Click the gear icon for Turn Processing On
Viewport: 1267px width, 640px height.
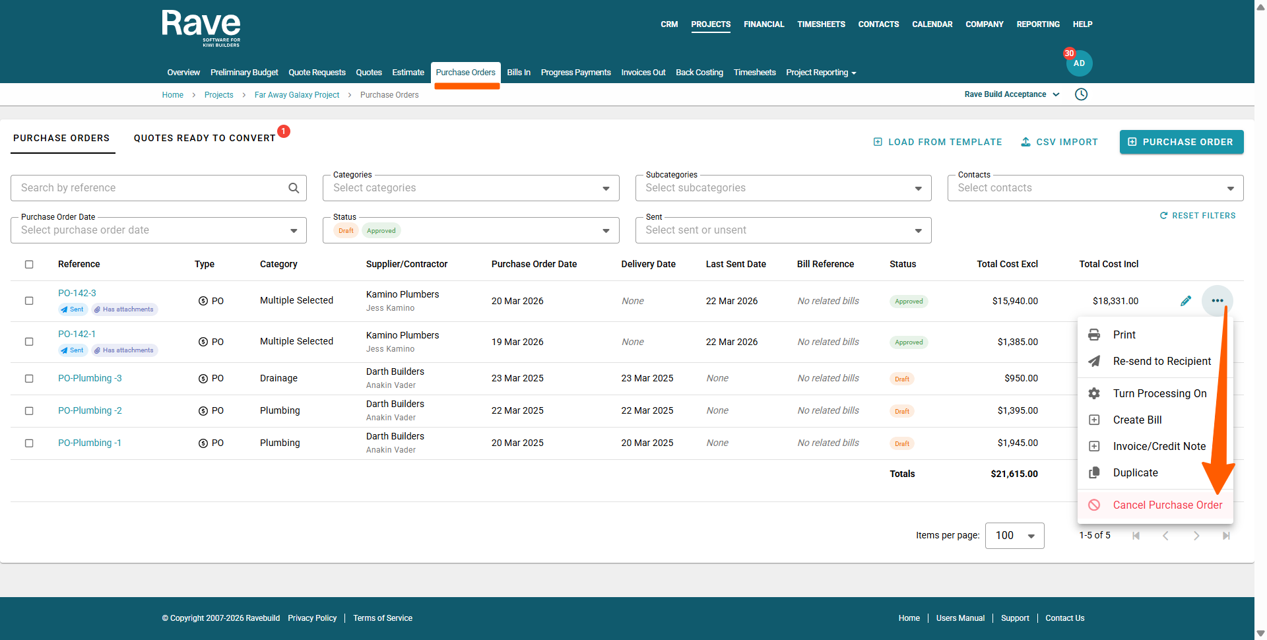click(1094, 393)
